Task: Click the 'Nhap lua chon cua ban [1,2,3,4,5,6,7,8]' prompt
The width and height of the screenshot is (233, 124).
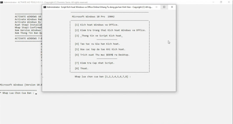Action: coord(103,77)
